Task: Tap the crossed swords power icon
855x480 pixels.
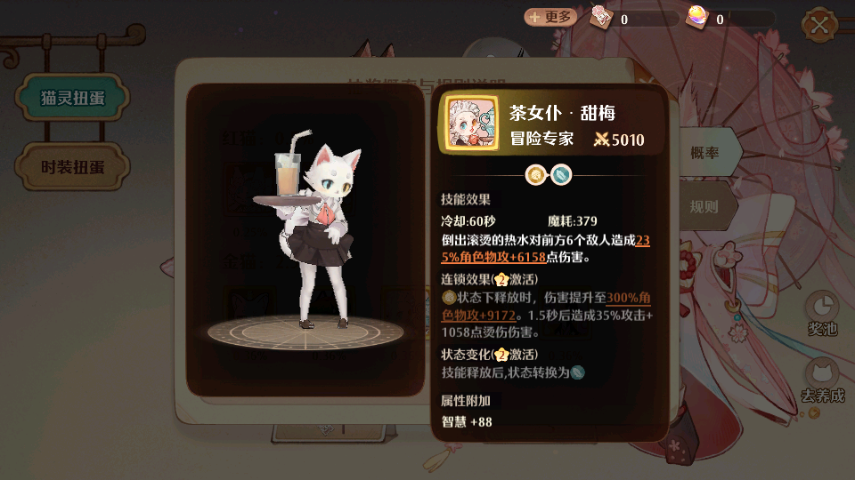Action: click(601, 140)
